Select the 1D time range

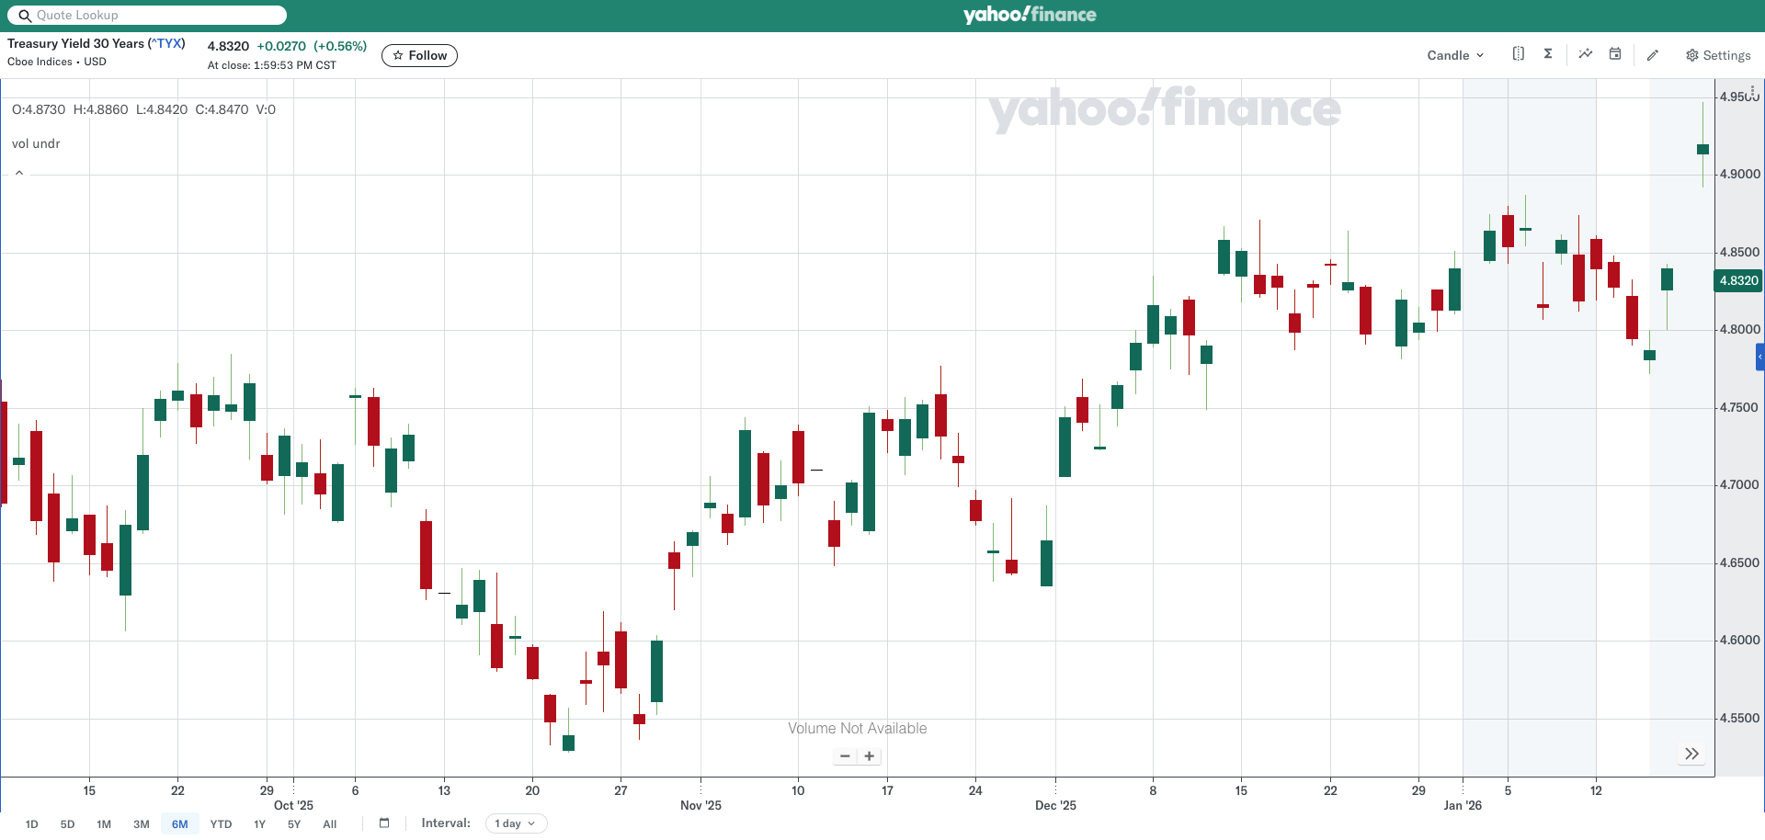(x=32, y=824)
